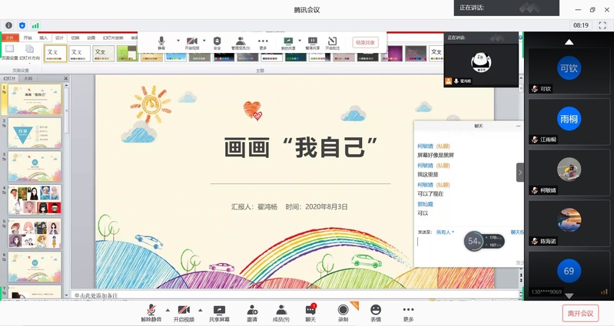The image size is (614, 326).
Task: Click the Manage Members (管理成员) icon
Action: 241,41
